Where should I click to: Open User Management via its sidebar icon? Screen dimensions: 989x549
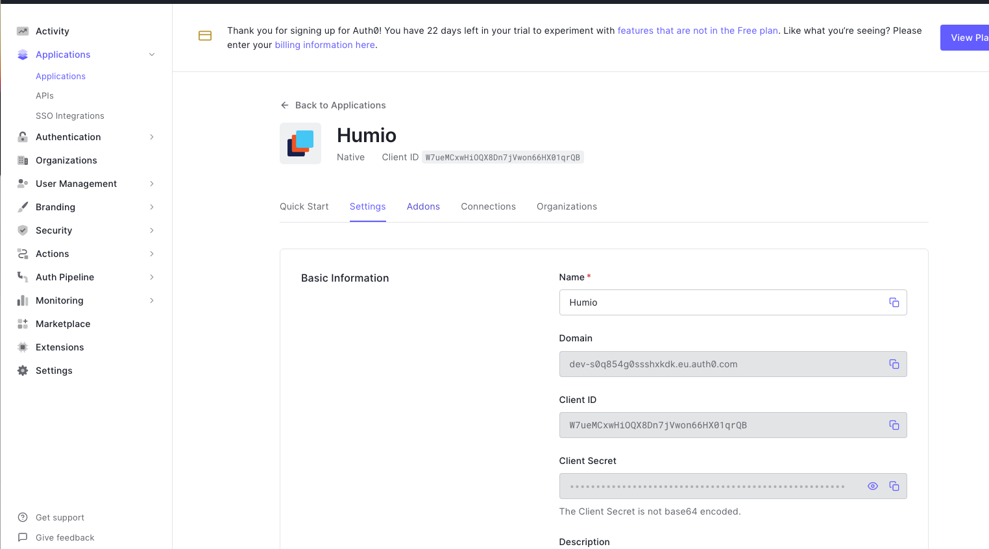coord(23,184)
